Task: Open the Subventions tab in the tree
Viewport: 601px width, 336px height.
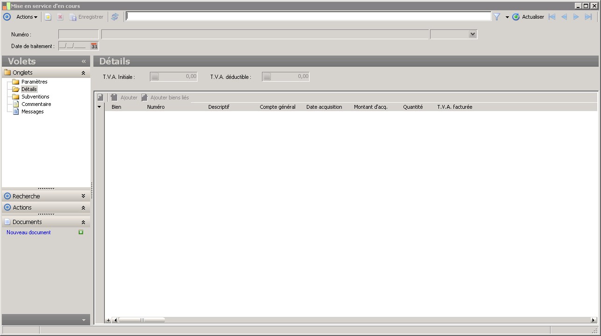Action: (x=35, y=97)
